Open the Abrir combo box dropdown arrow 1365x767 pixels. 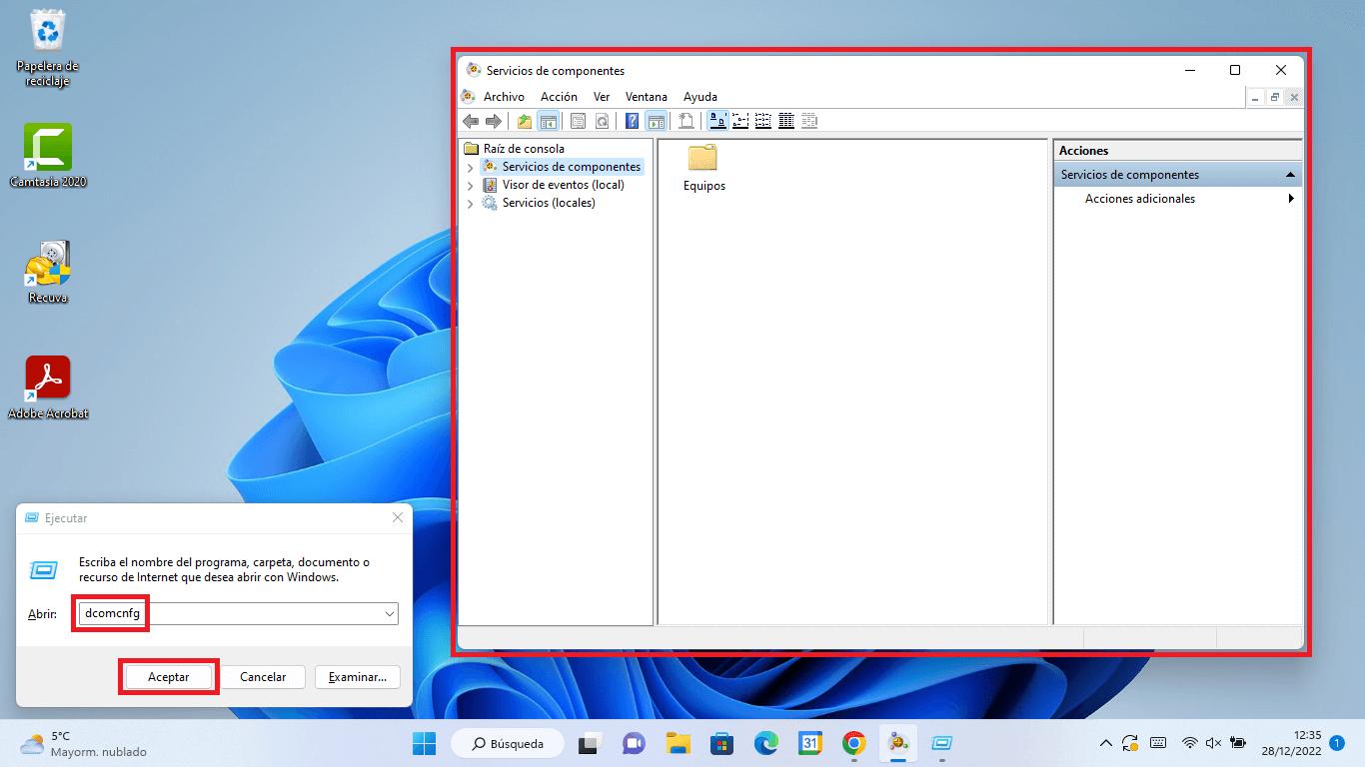390,614
